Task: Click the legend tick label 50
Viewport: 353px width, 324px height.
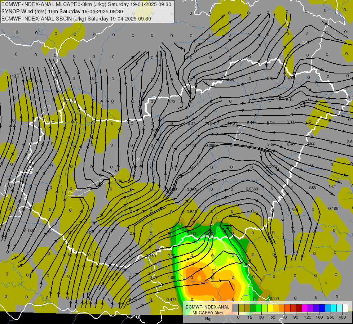Action: [x=273, y=317]
